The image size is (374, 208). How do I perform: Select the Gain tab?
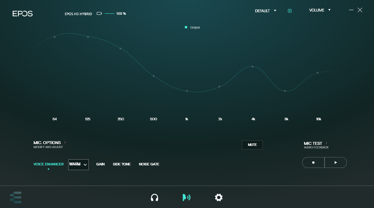[100, 164]
